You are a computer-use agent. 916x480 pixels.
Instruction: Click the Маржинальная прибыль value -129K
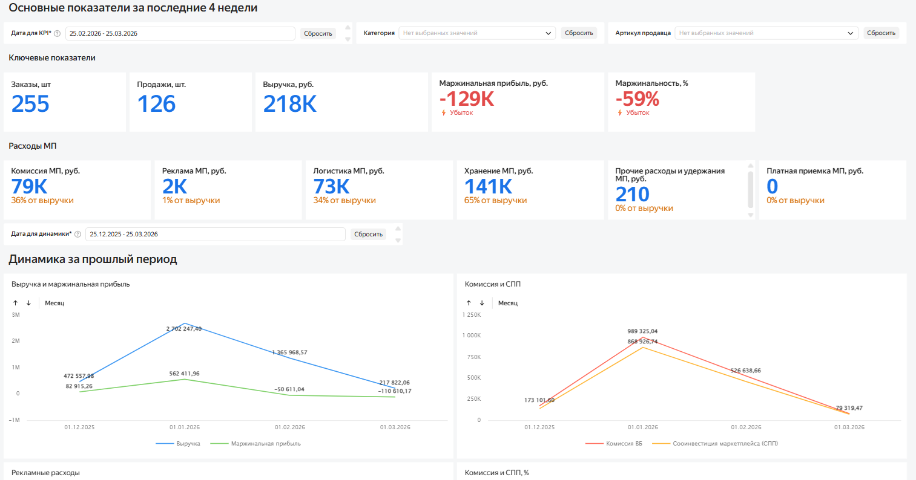pyautogui.click(x=467, y=99)
